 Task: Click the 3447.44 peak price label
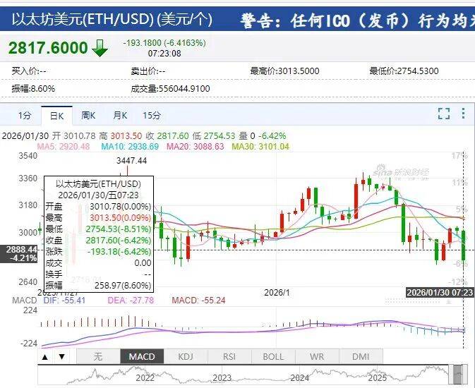(131, 161)
